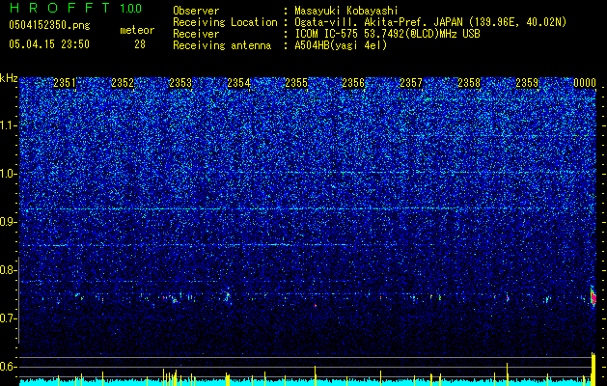Click the 0.9 frequency axis label
This screenshot has height=386, width=607.
pos(9,222)
